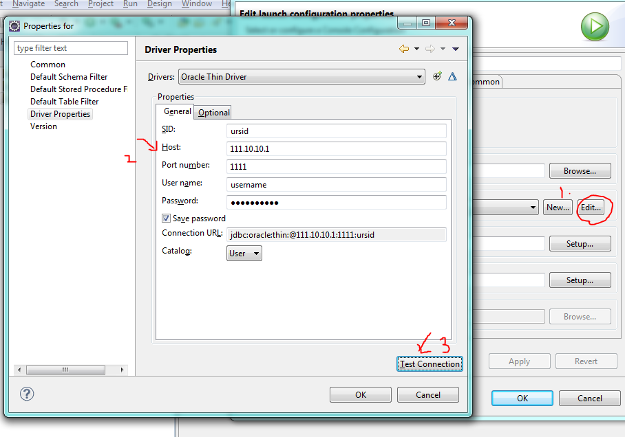Click the type filter text field
Image resolution: width=625 pixels, height=437 pixels.
pyautogui.click(x=71, y=48)
